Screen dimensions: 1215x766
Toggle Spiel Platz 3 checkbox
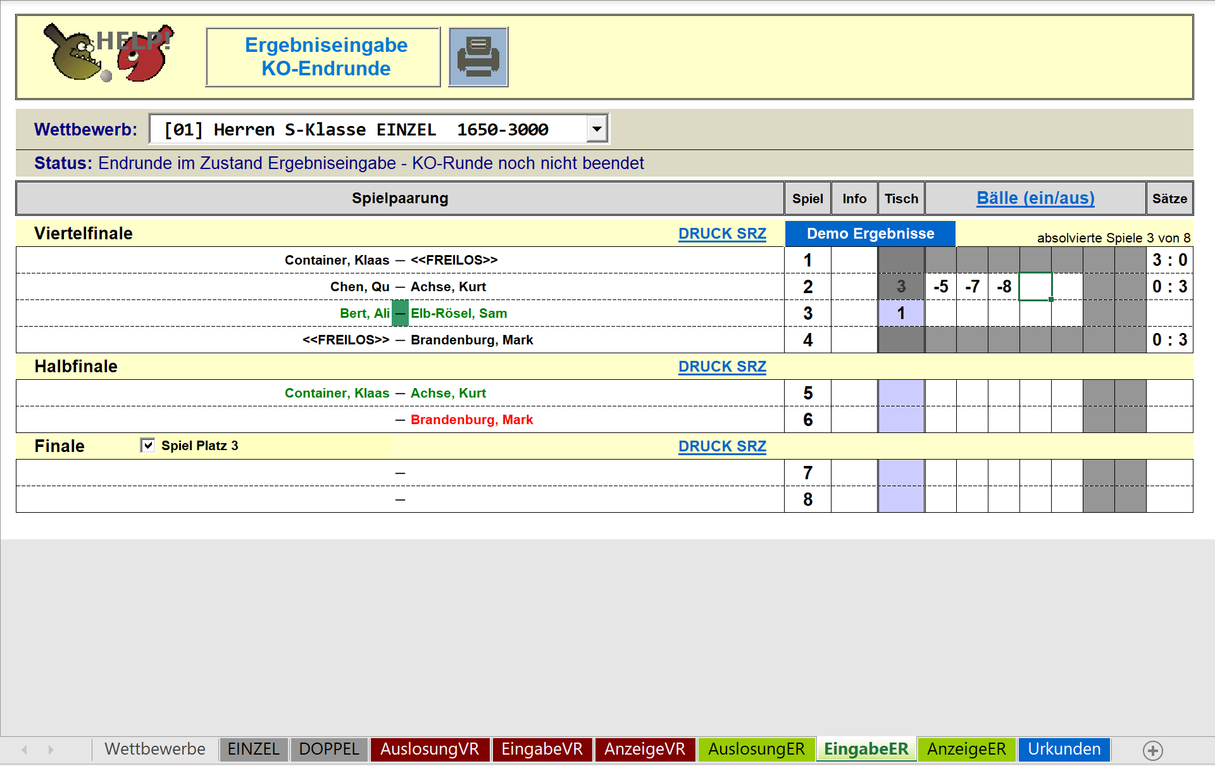click(147, 445)
